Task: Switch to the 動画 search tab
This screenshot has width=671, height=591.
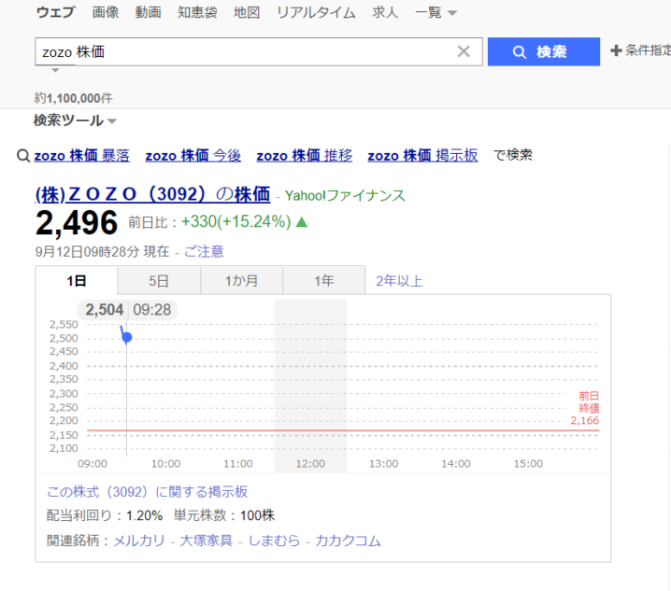Action: [148, 13]
